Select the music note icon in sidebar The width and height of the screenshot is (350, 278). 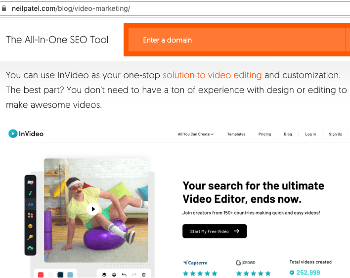(30, 193)
